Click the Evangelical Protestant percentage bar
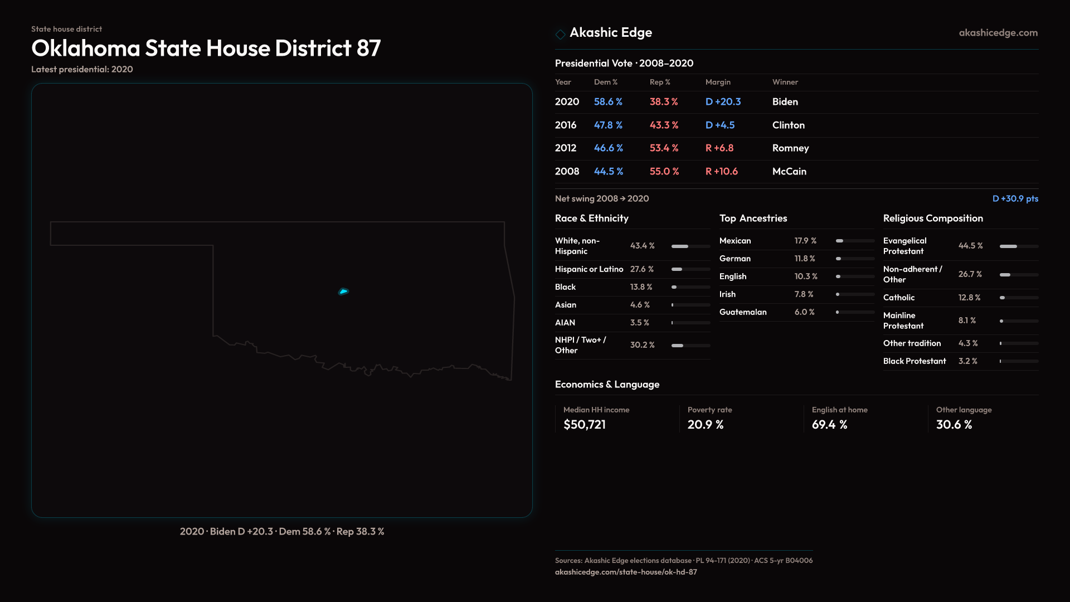This screenshot has width=1070, height=602. [x=1019, y=246]
